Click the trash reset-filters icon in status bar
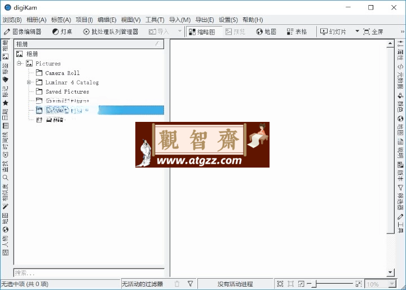The height and width of the screenshot is (290, 406). (x=177, y=284)
